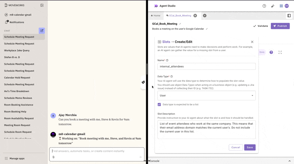
Task: Expand canvas to fullscreen icon
Action: (x=280, y=52)
